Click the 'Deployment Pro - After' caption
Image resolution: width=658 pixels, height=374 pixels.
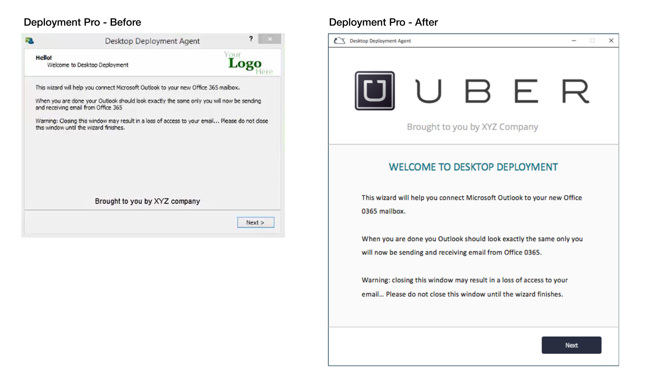(x=384, y=22)
